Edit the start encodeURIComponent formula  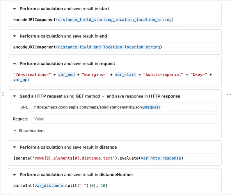click(x=115, y=19)
